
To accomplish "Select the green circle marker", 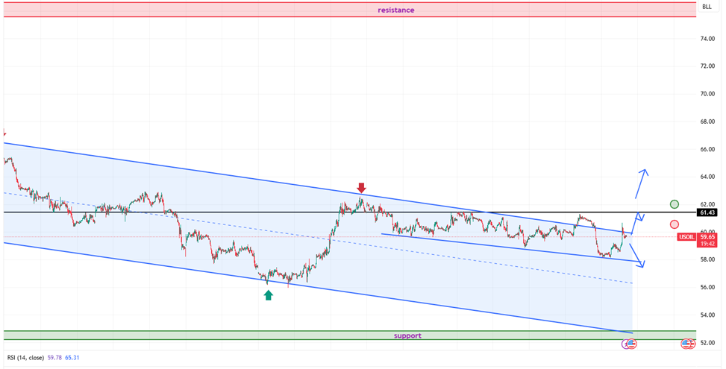I will (x=675, y=204).
